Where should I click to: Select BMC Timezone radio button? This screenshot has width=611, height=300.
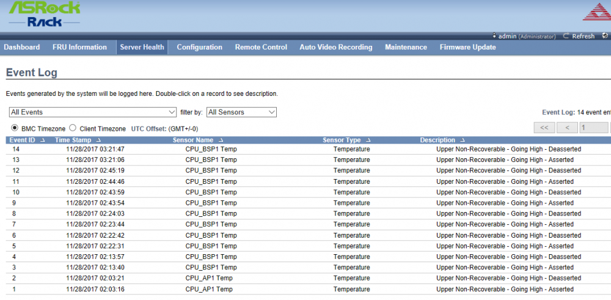(x=15, y=128)
